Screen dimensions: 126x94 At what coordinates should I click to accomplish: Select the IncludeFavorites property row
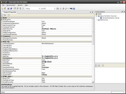tap(47, 82)
